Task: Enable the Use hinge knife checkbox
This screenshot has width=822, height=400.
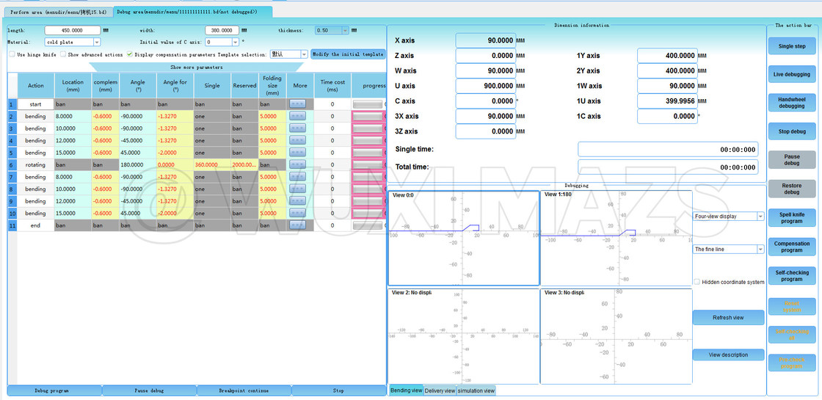Action: tap(12, 54)
